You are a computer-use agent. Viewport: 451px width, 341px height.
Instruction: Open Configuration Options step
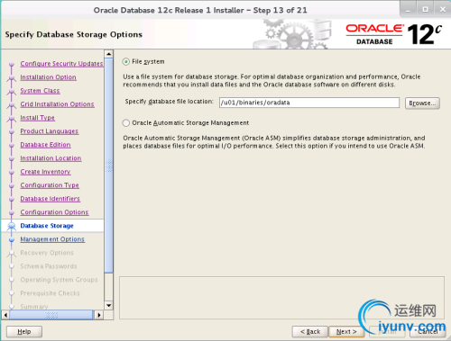(x=54, y=212)
